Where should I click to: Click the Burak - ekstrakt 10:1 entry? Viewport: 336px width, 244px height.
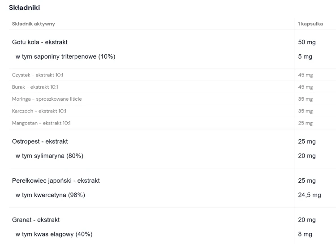35,87
